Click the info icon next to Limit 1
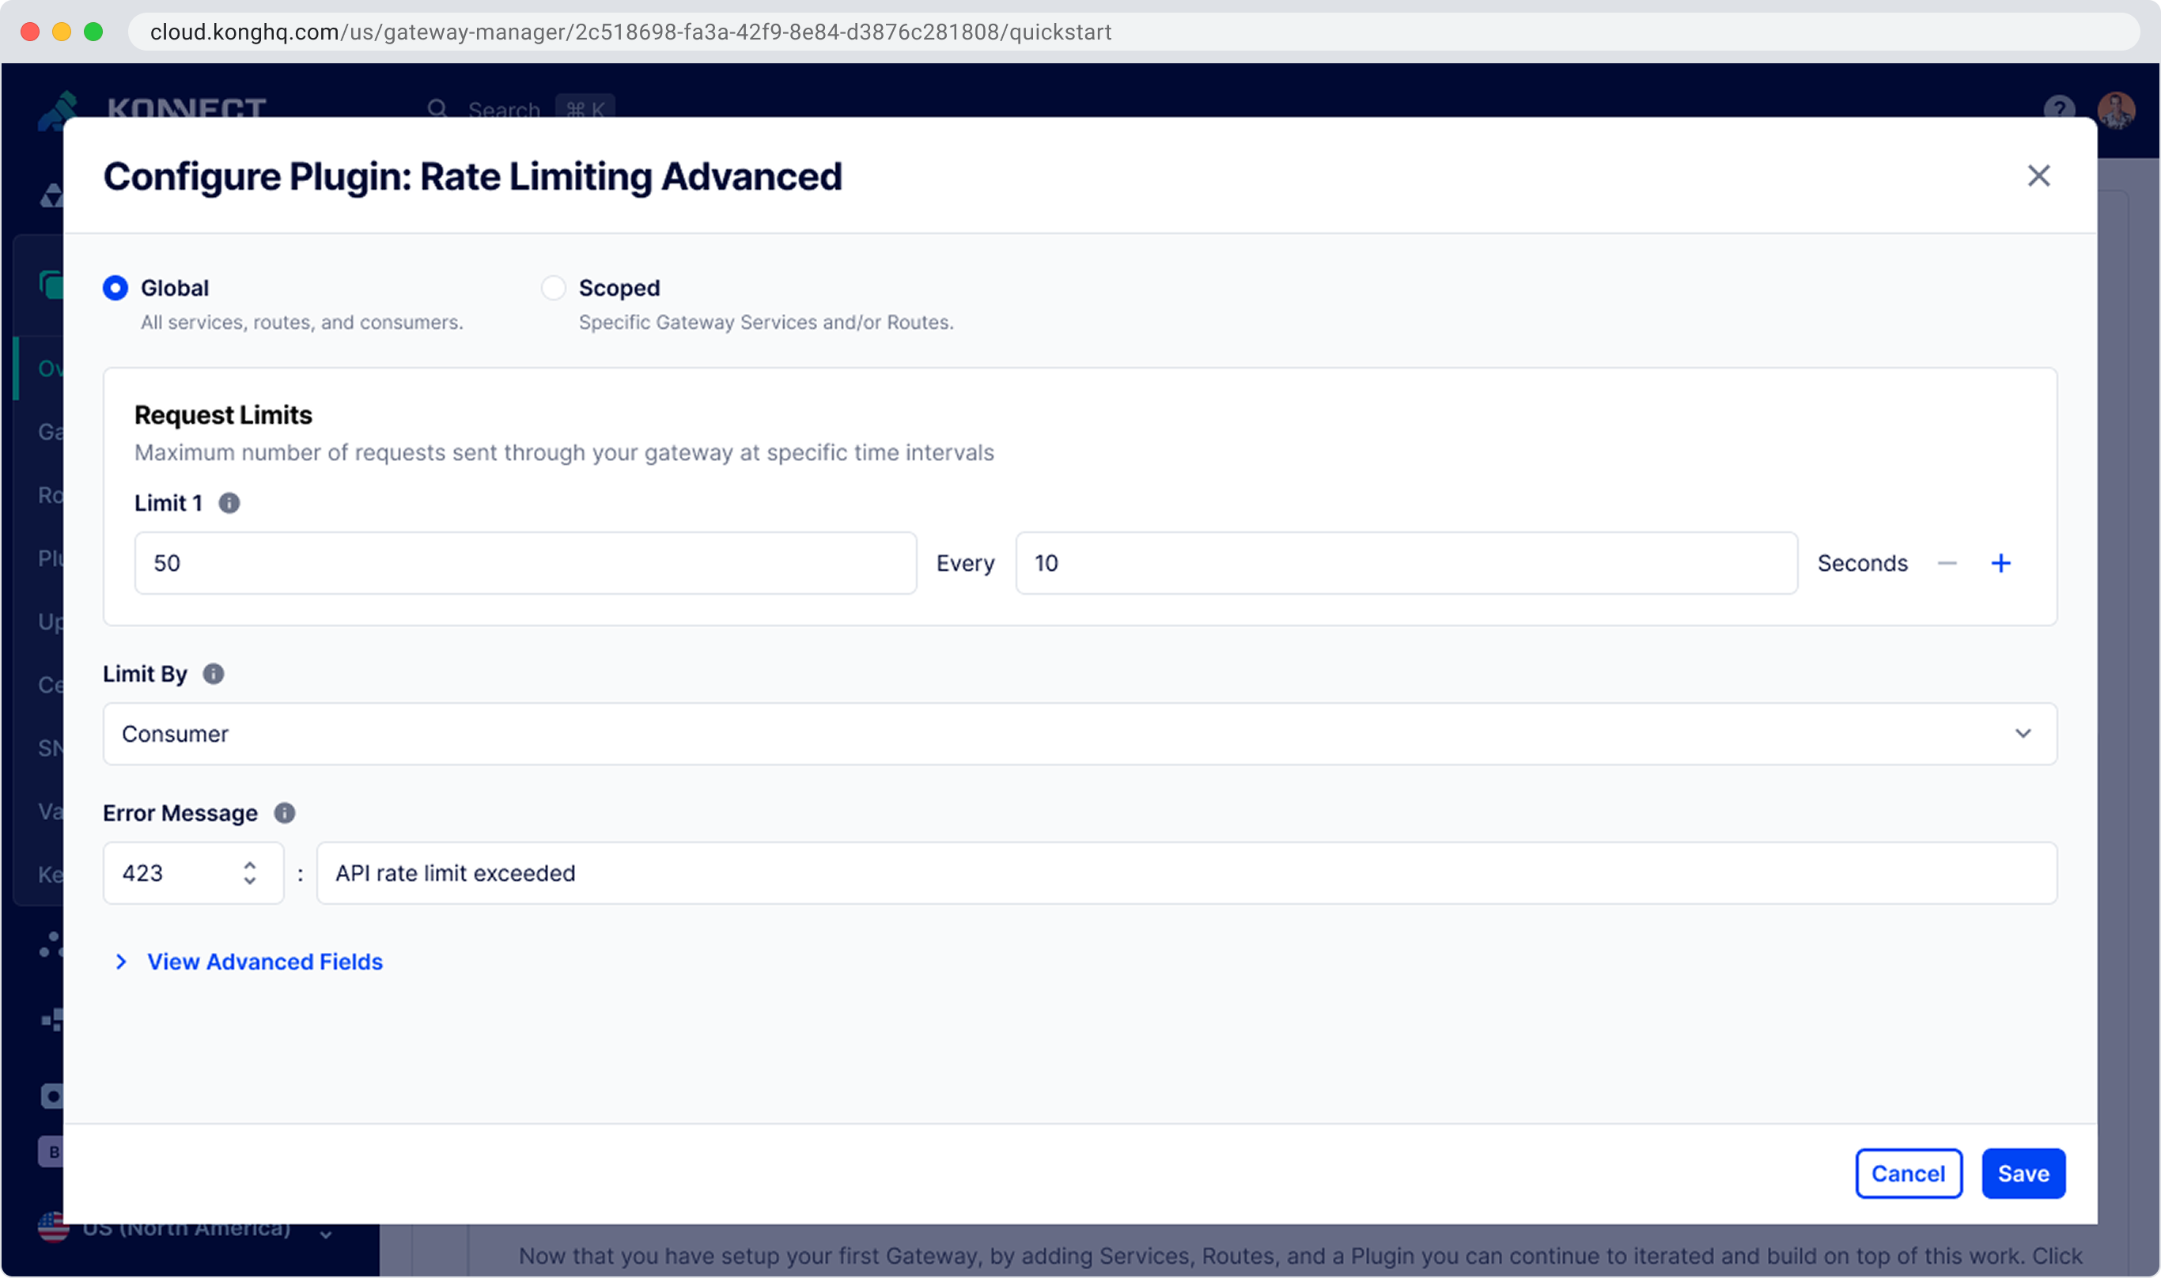 coord(229,503)
